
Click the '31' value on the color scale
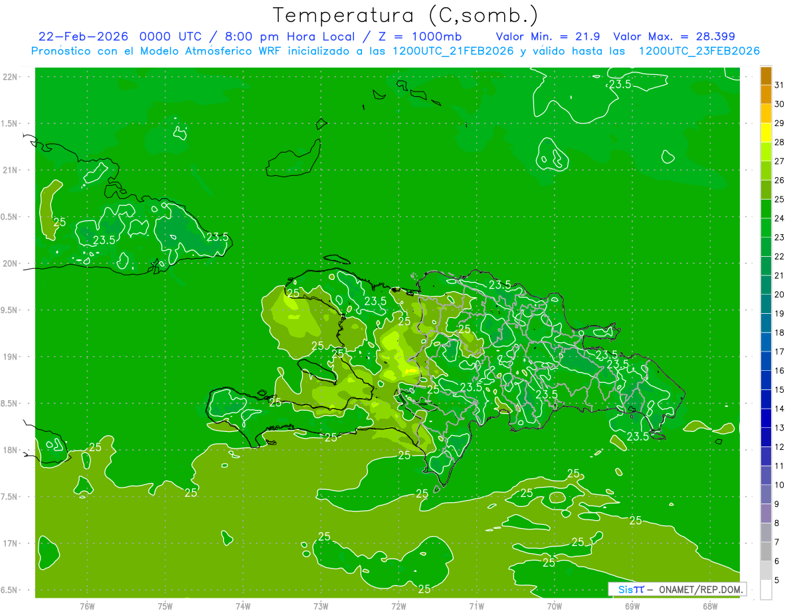tap(780, 85)
